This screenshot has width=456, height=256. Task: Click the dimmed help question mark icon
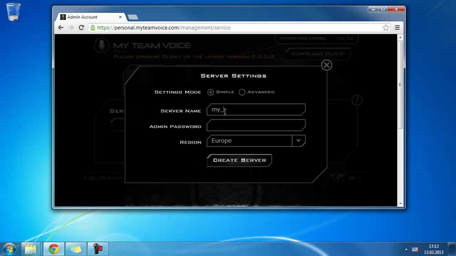[x=357, y=100]
